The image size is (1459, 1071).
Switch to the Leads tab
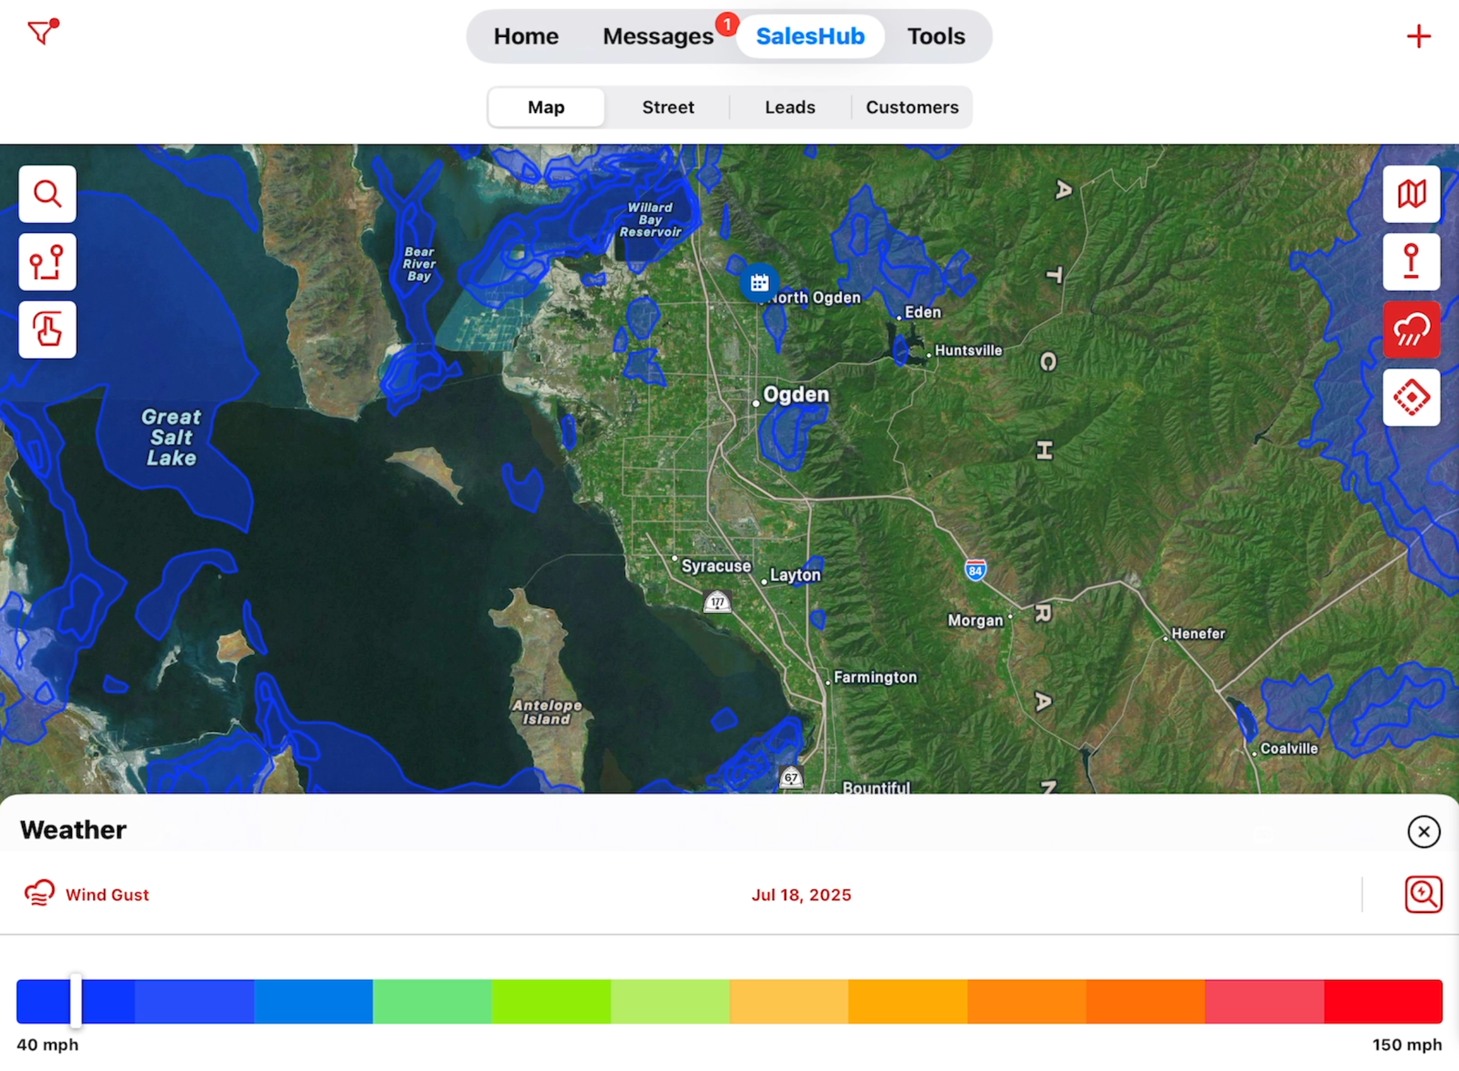[x=789, y=107]
